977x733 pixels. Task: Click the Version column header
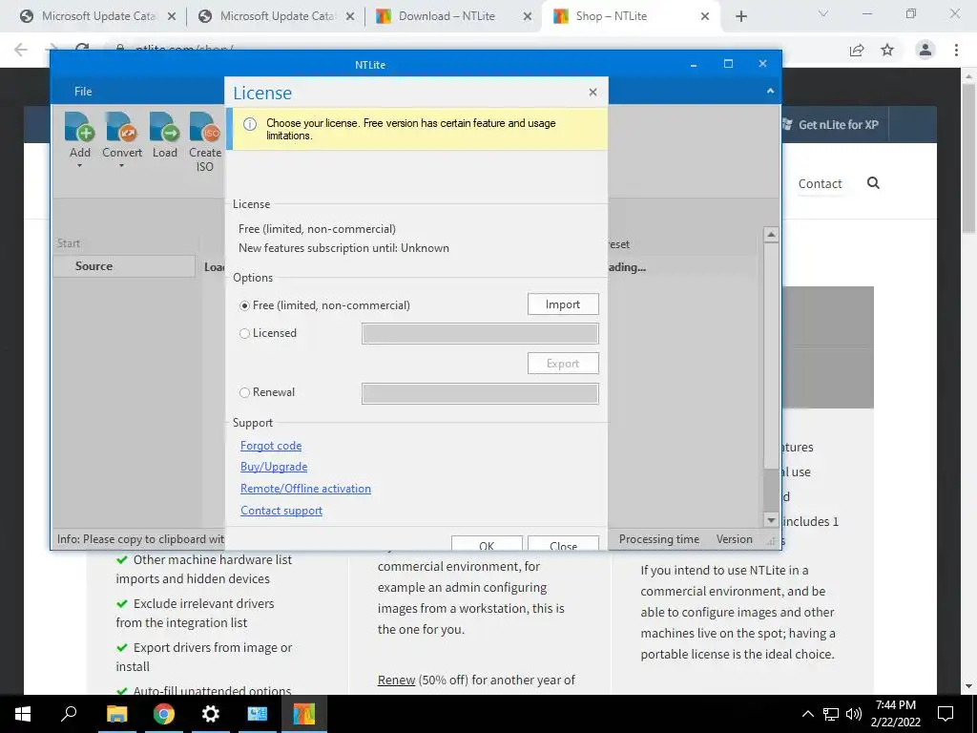[x=734, y=539]
